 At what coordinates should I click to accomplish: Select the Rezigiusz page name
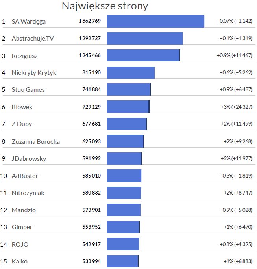(x=25, y=56)
